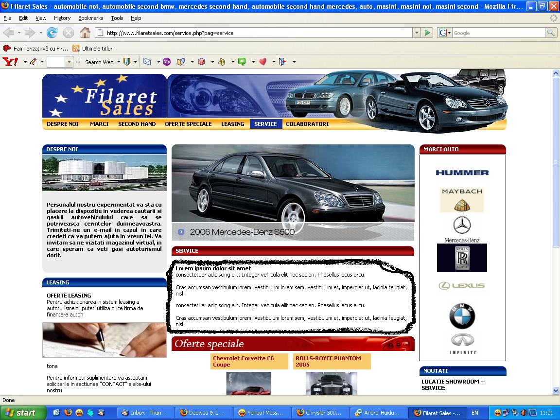Reload the page with the refresh icon

52,33
